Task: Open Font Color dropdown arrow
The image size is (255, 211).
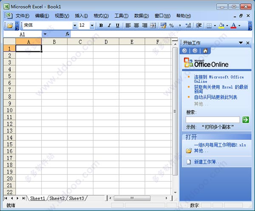Action: (239, 26)
